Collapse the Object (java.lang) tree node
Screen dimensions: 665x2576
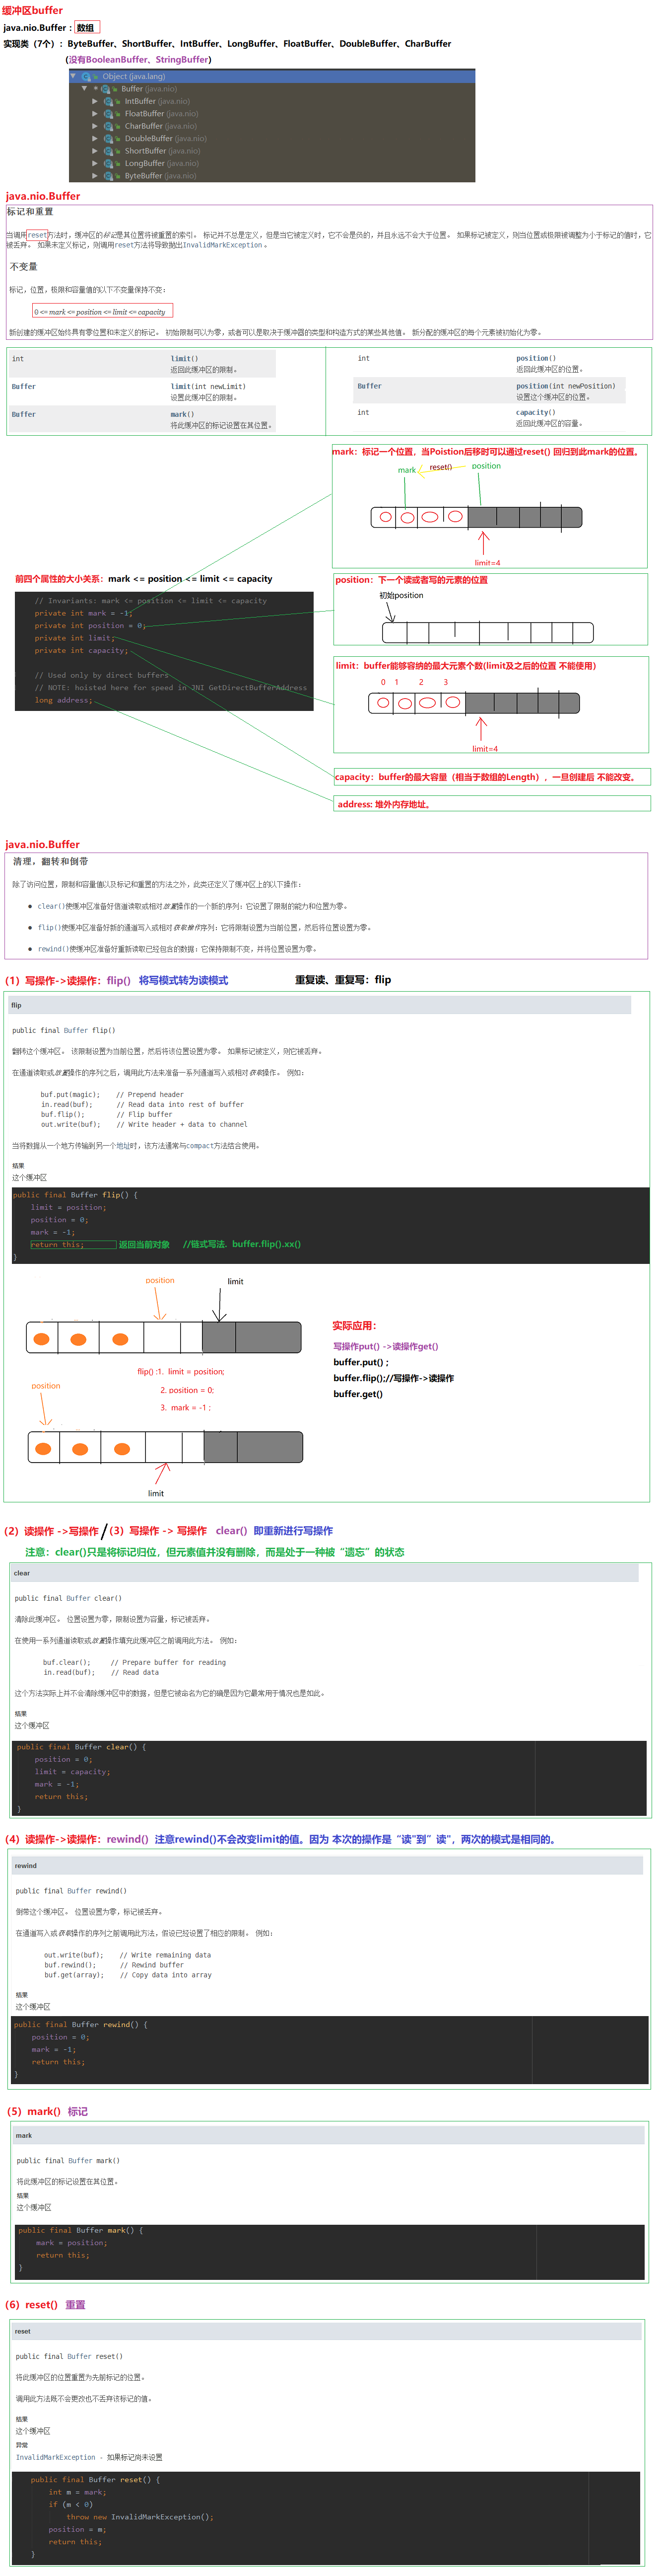click(x=74, y=76)
